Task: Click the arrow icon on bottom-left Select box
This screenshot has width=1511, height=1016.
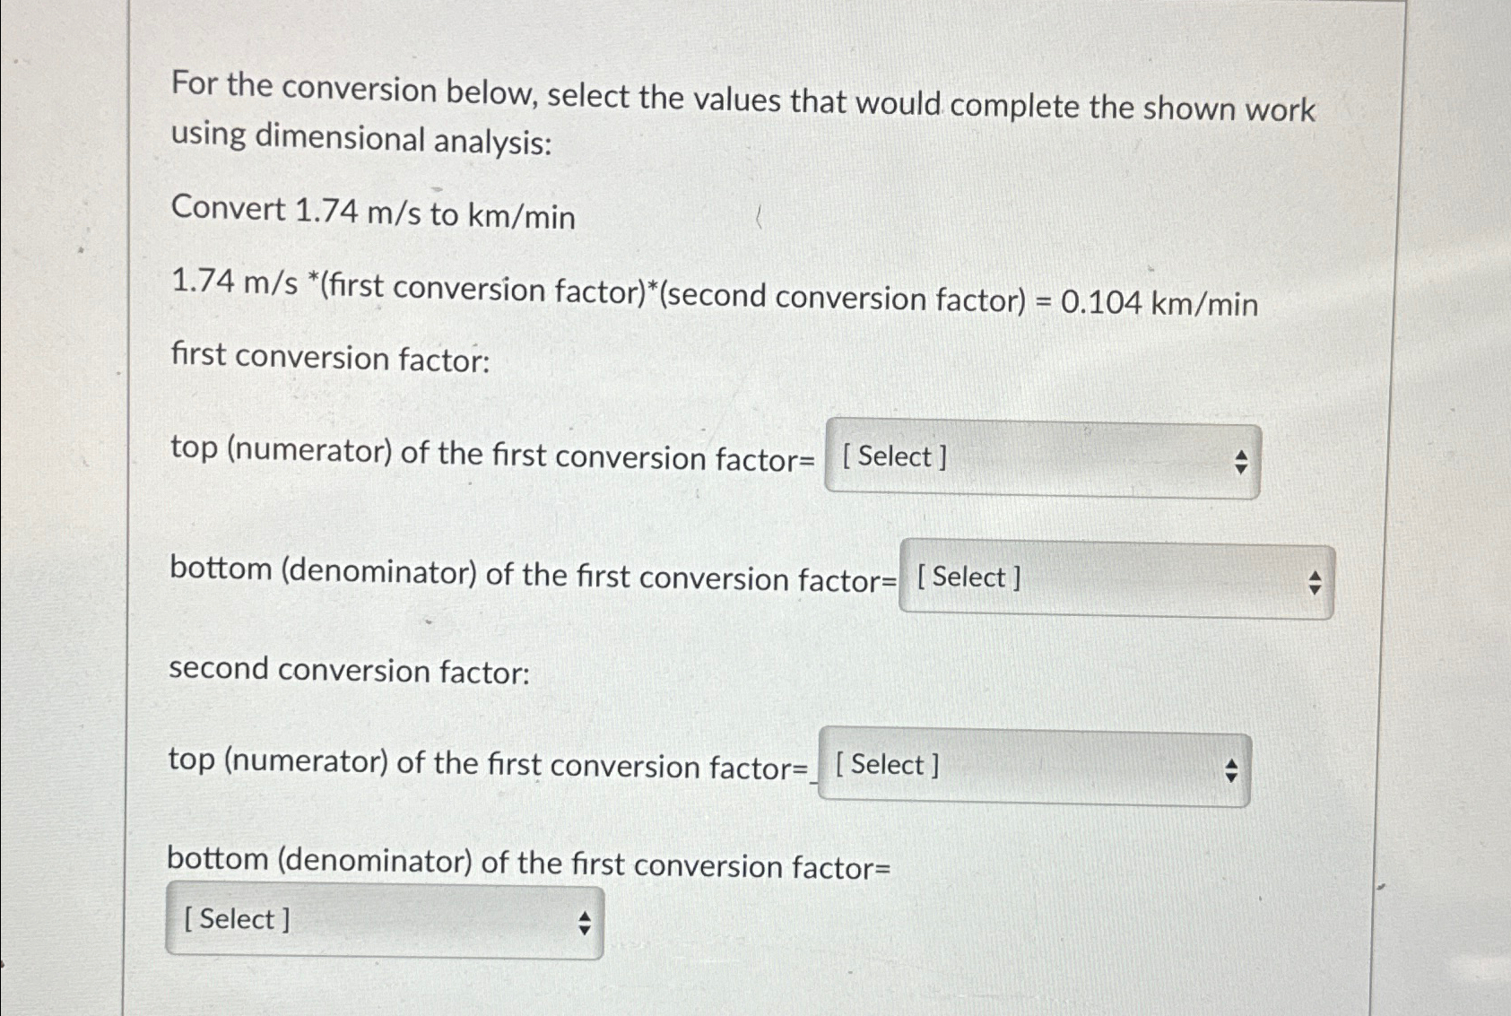Action: coord(583,922)
